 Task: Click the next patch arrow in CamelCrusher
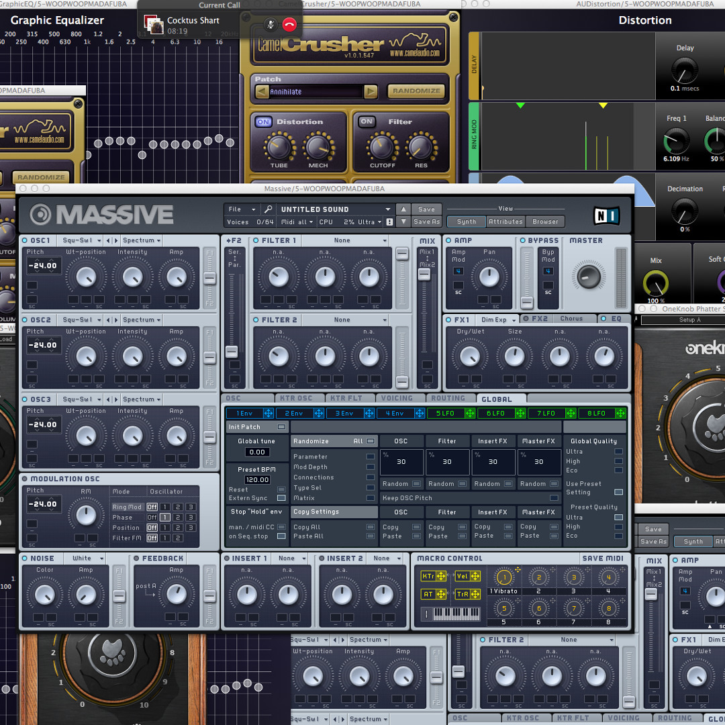371,91
